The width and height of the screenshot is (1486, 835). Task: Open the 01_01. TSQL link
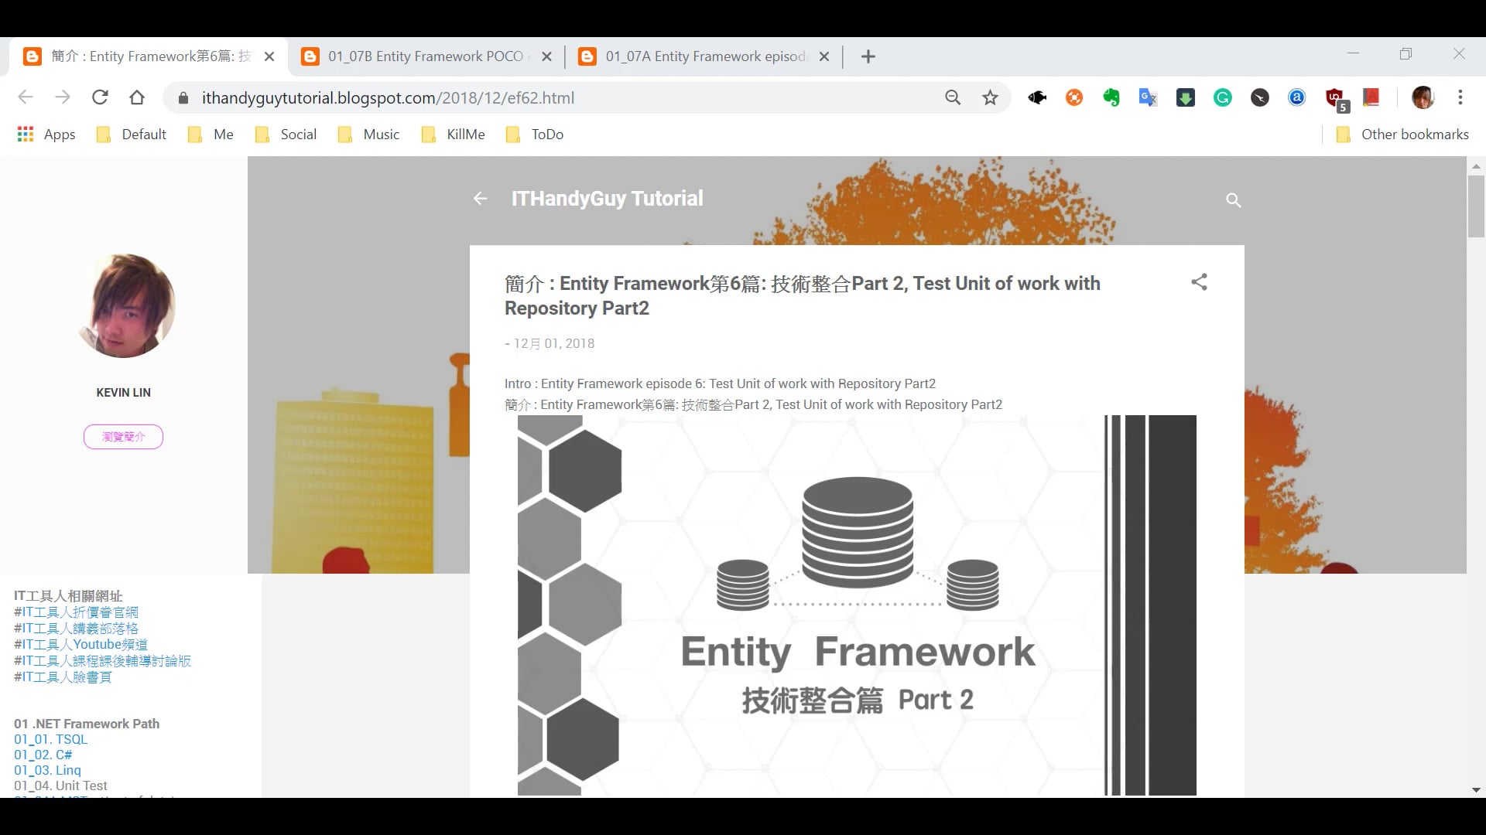pyautogui.click(x=50, y=739)
